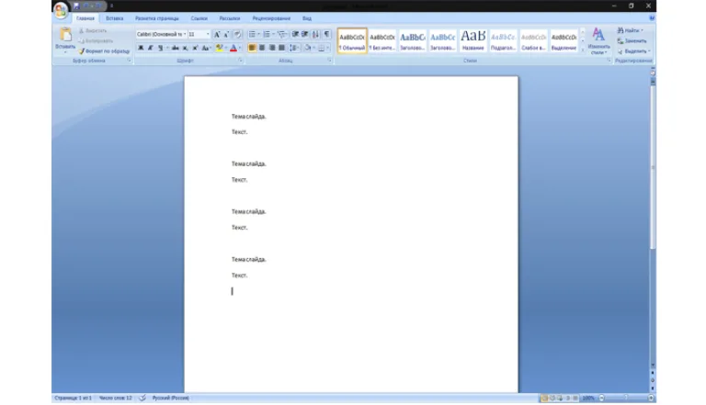Viewport: 706px width, 405px height.
Task: Click Вырезать cut command
Action: (x=93, y=30)
